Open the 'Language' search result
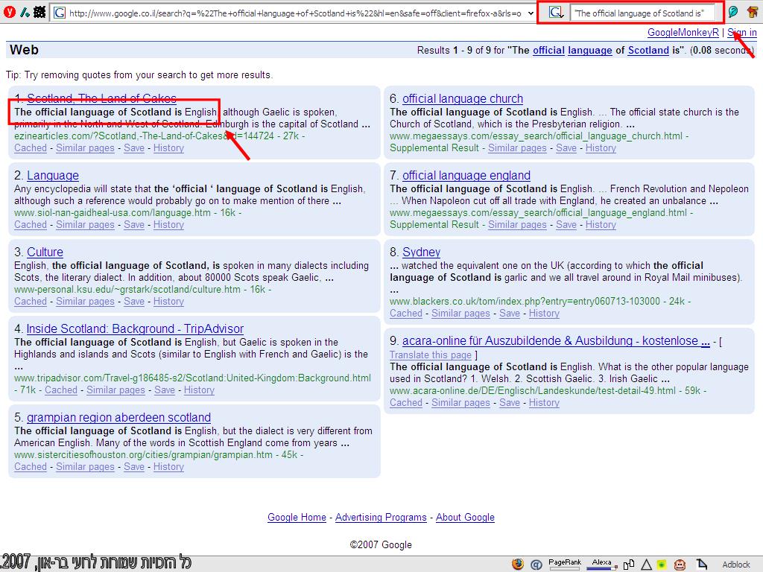This screenshot has width=763, height=572. click(53, 175)
